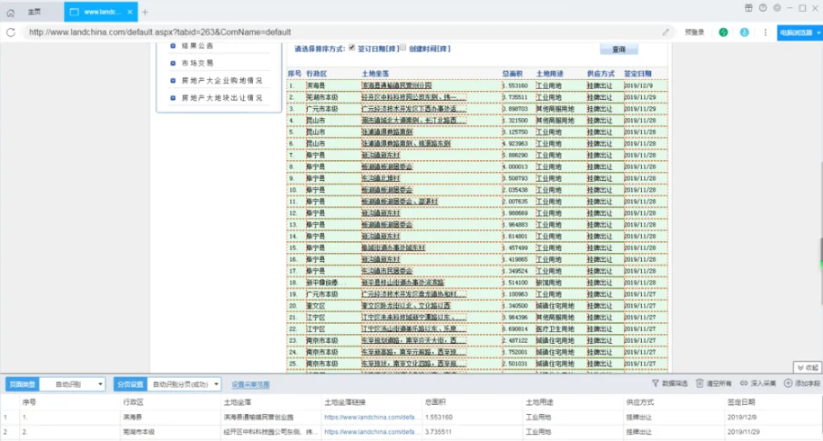Viewport: 823px width, 441px height.
Task: Click the address bar URL field
Action: click(x=342, y=32)
